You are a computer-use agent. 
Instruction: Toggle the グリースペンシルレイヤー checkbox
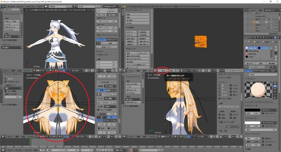tap(100, 35)
